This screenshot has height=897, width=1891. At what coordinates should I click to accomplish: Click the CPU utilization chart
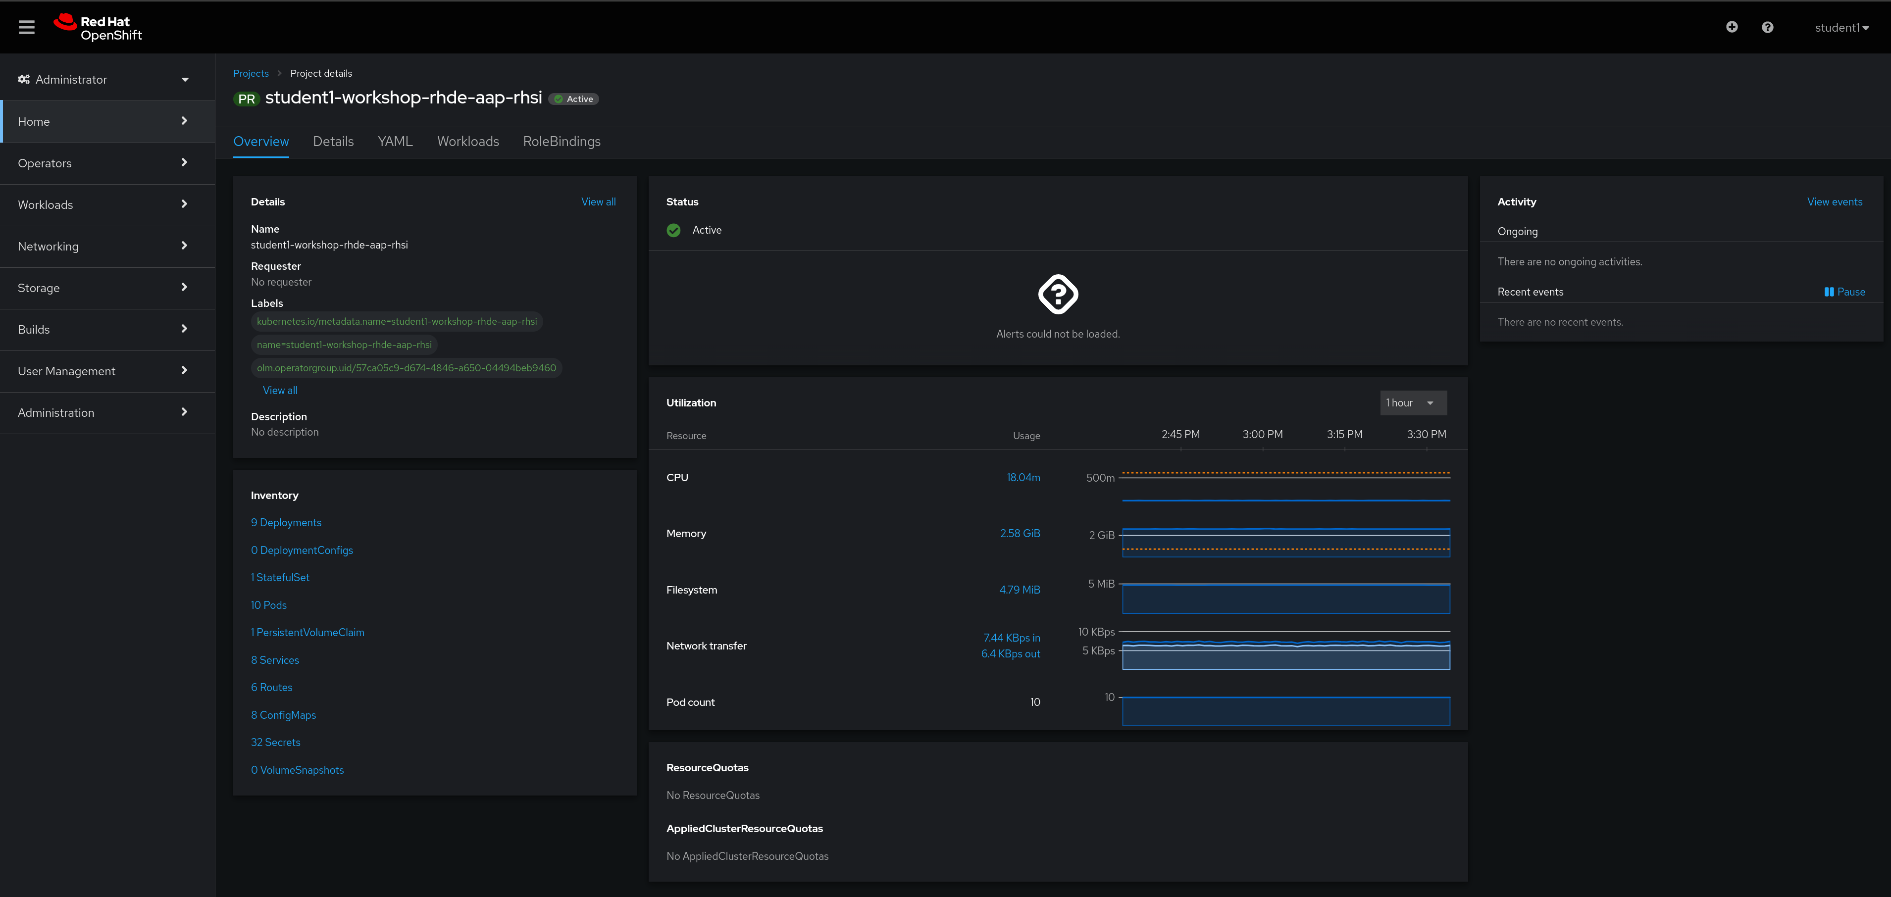1285,486
